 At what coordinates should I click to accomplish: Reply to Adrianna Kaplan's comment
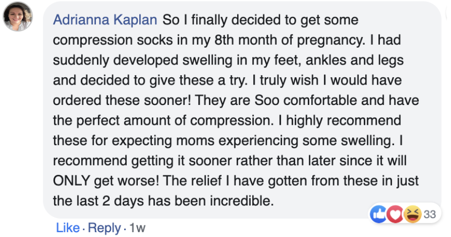point(104,228)
